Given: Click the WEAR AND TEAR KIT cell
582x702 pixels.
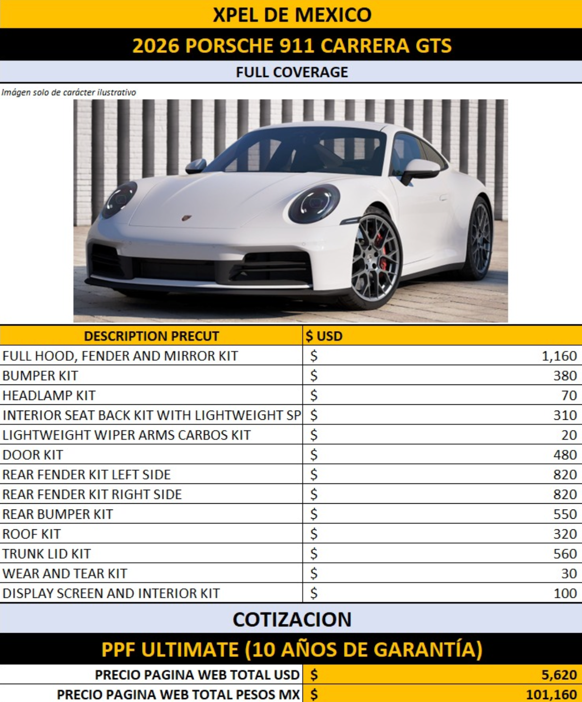Looking at the screenshot, I should (151, 573).
